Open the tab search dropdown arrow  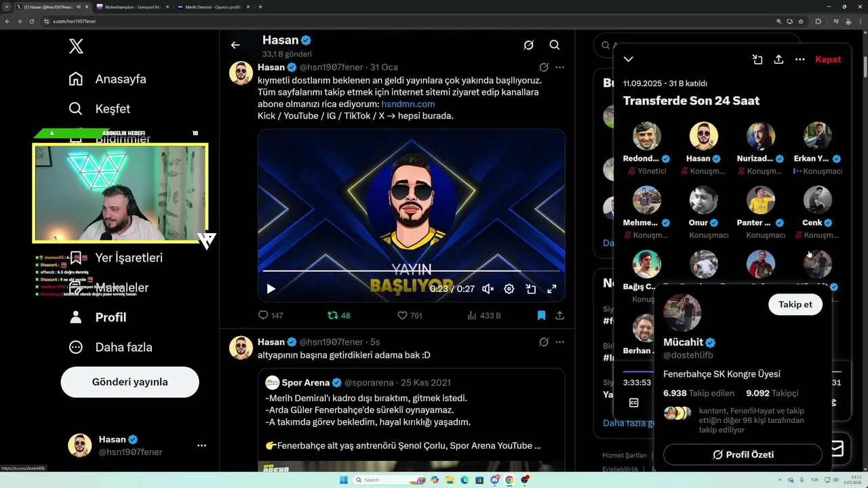[x=7, y=7]
